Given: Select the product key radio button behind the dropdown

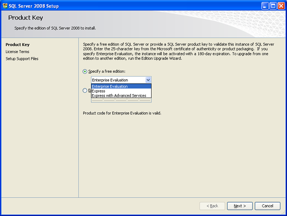Looking at the screenshot, I should 85,90.
